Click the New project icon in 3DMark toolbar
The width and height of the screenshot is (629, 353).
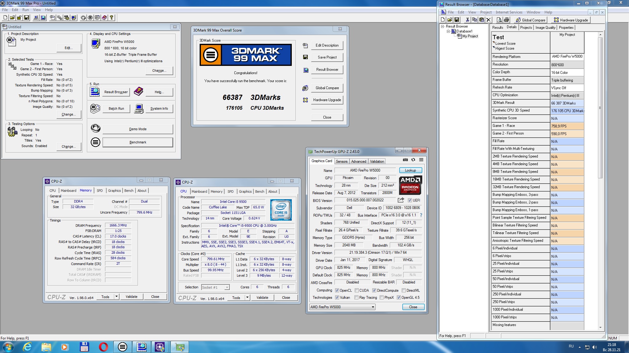[x=6, y=17]
